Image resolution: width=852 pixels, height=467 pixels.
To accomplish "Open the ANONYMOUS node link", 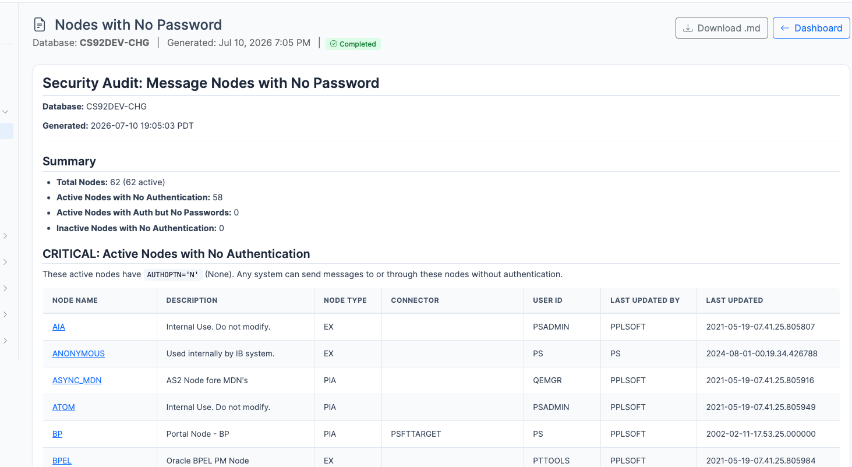I will 79,353.
